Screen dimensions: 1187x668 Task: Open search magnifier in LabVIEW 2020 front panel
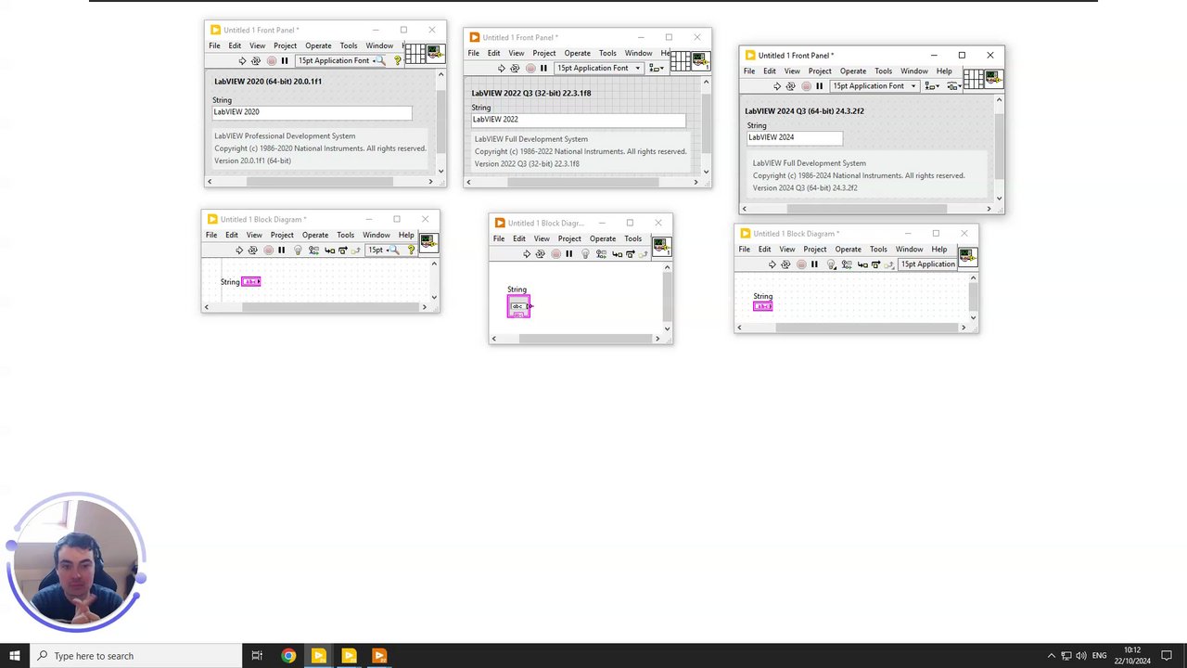pos(378,61)
